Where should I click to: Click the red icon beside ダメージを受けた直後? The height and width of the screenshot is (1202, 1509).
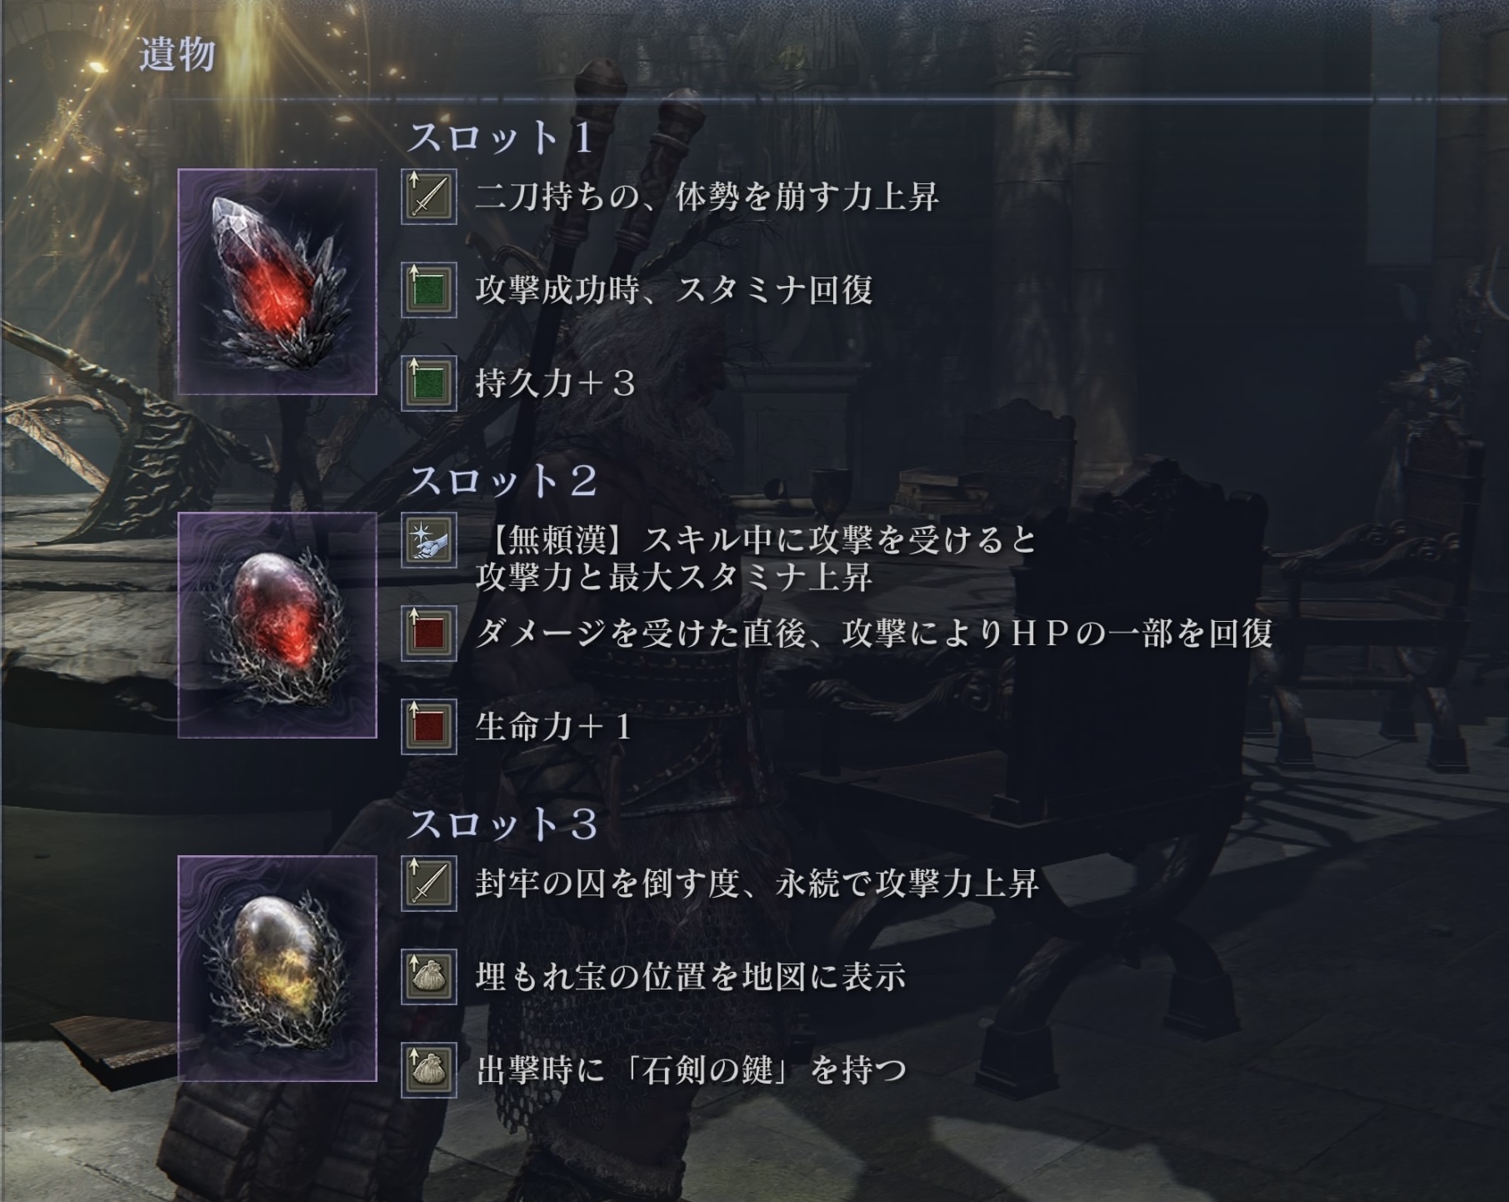tap(429, 634)
